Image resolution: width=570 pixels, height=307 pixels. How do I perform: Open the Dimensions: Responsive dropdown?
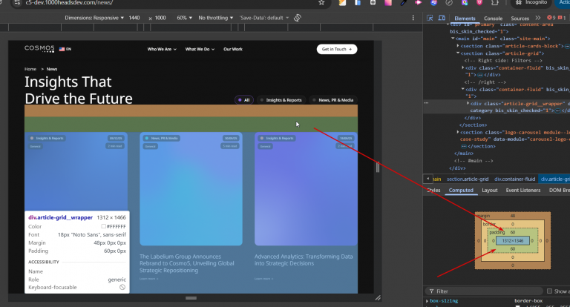coord(96,17)
